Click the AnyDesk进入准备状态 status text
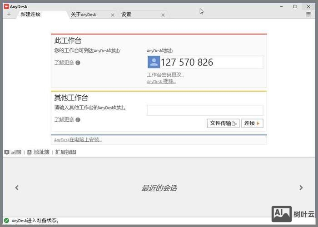The width and height of the screenshot is (318, 227). pos(35,221)
